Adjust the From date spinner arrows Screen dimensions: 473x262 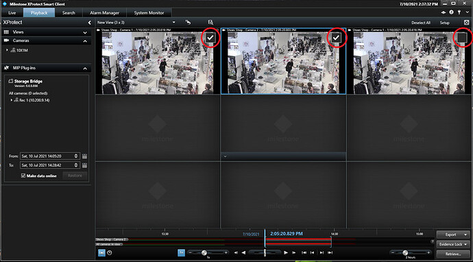tap(76, 156)
